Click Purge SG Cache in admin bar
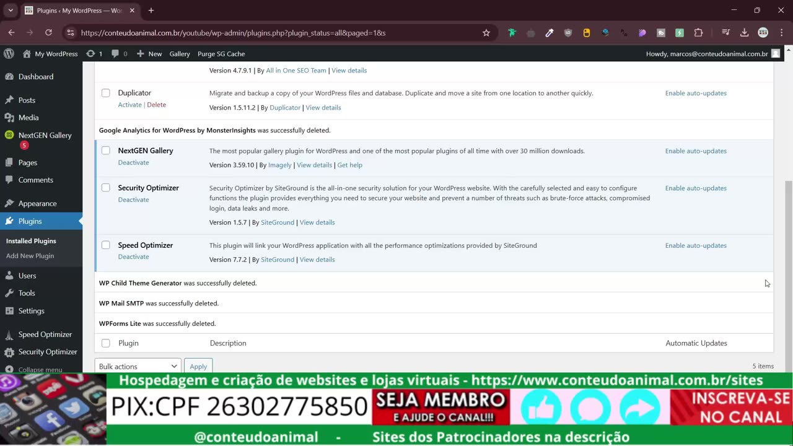 click(x=221, y=54)
